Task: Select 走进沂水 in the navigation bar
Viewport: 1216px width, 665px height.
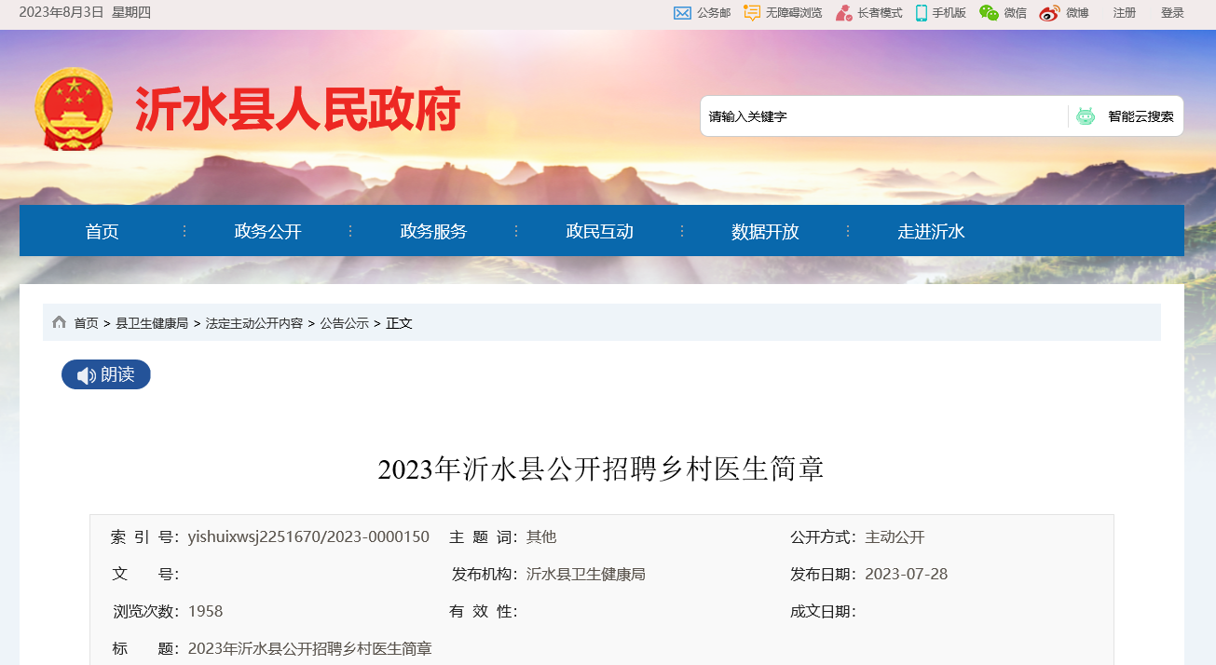Action: 931,232
